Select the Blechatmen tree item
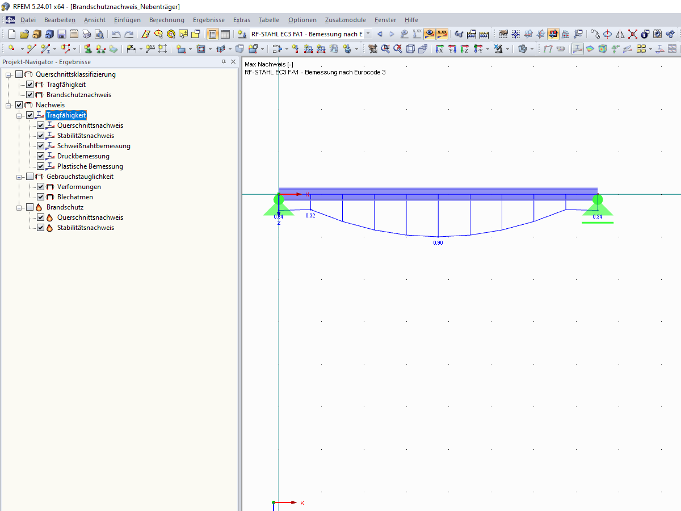 pyautogui.click(x=75, y=197)
